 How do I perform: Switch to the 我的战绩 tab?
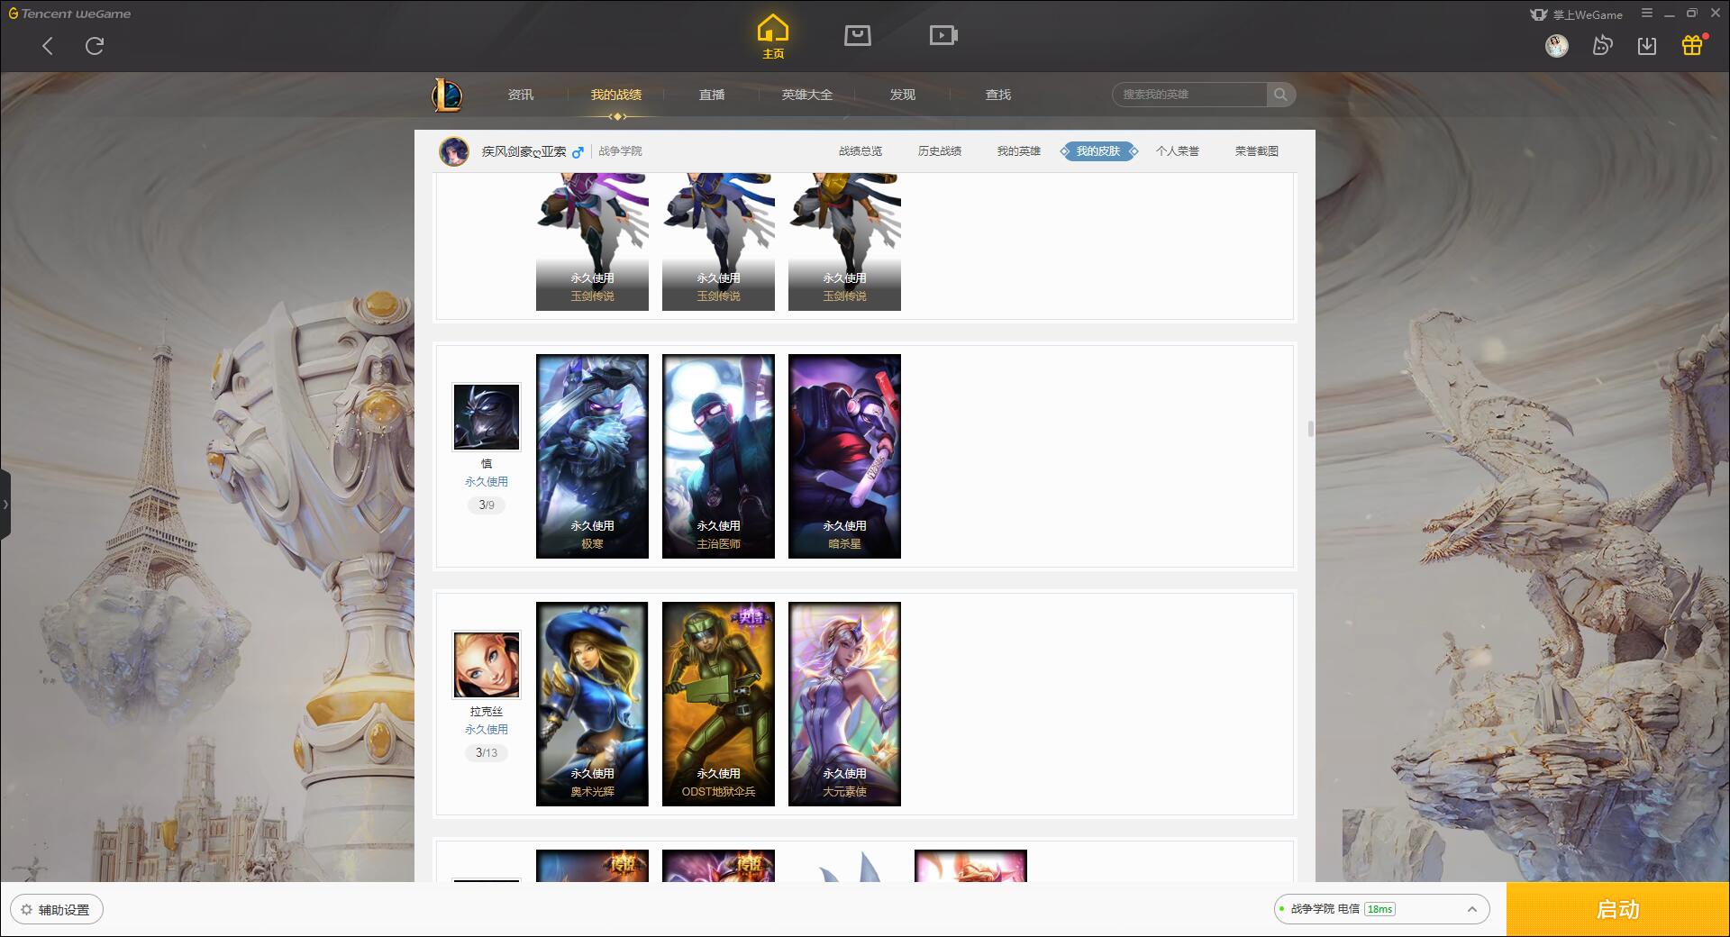click(x=616, y=95)
